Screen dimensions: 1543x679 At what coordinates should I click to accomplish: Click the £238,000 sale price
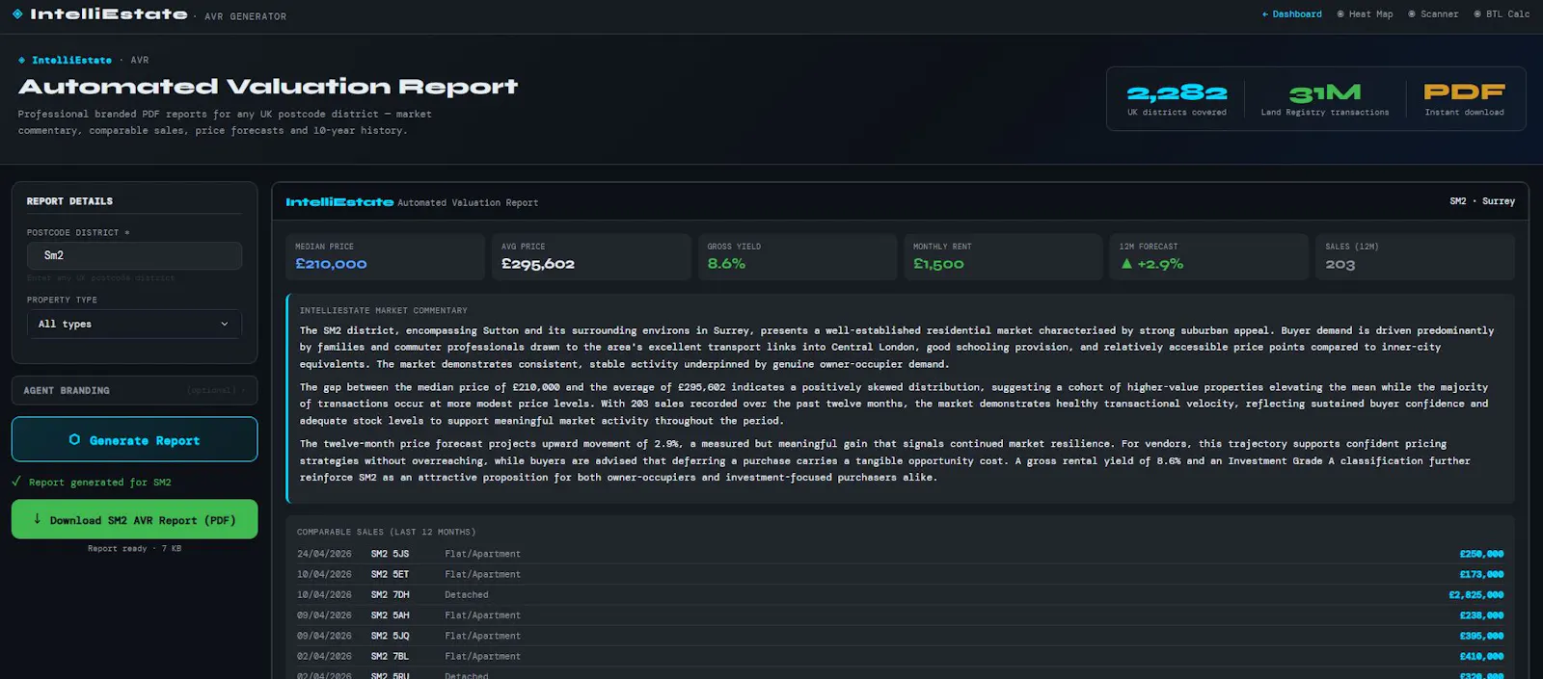click(1481, 615)
